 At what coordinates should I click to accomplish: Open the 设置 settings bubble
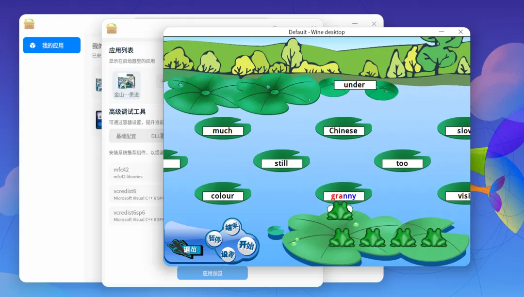click(x=228, y=254)
